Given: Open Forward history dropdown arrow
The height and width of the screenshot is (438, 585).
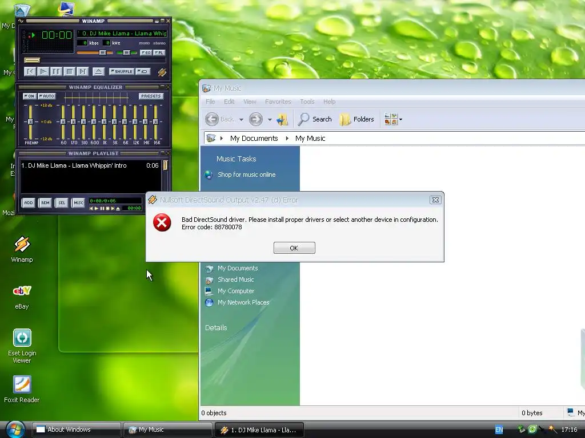Looking at the screenshot, I should pyautogui.click(x=270, y=120).
